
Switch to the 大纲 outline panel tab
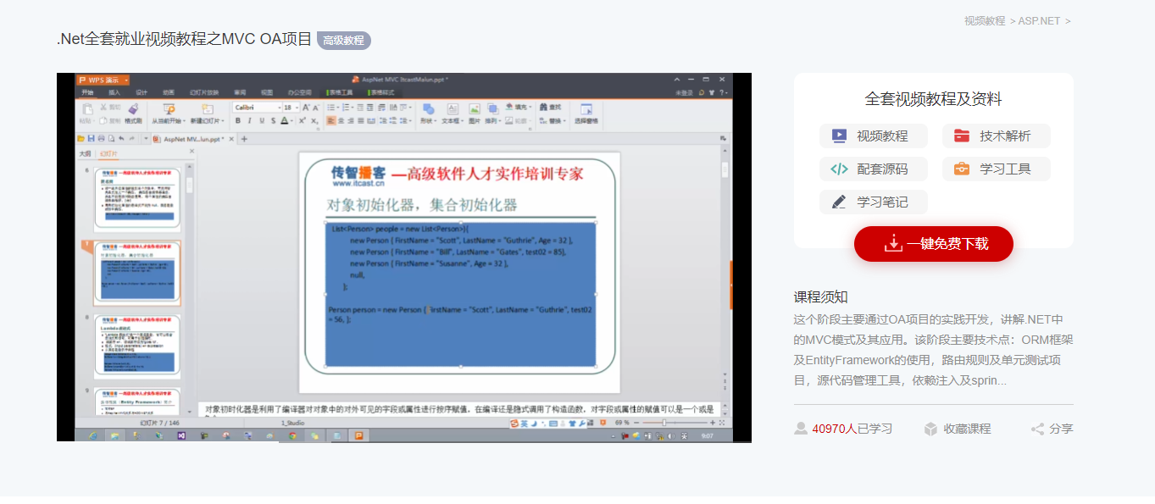(85, 154)
